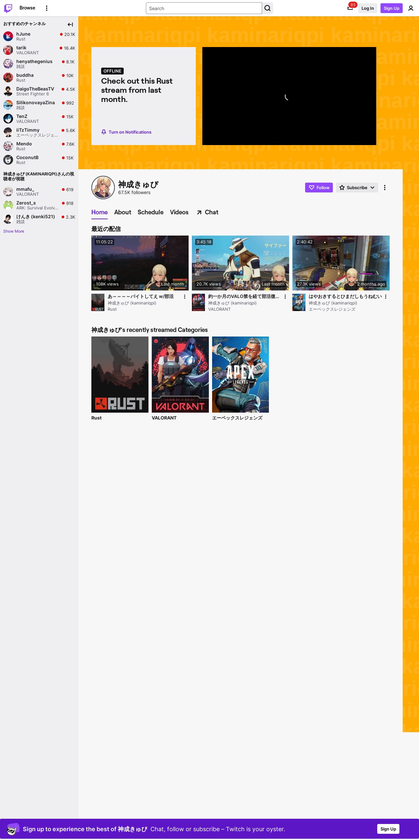Click the 神成きゅぴ profile picture
419x839 pixels.
click(103, 188)
